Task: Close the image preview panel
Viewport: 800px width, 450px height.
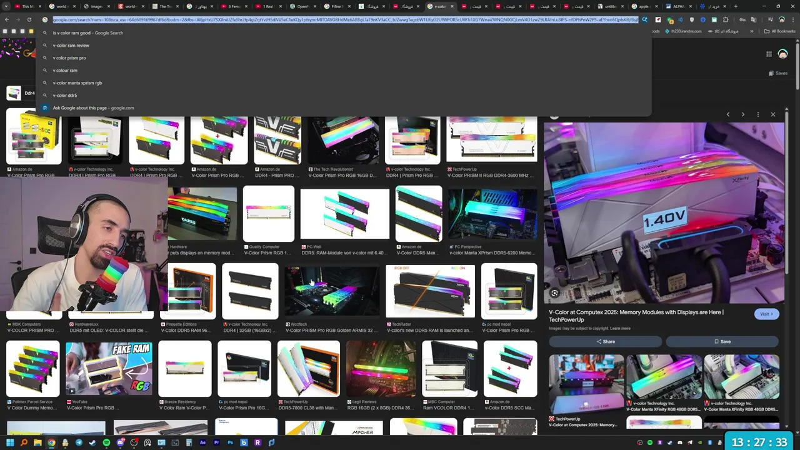Action: [773, 114]
